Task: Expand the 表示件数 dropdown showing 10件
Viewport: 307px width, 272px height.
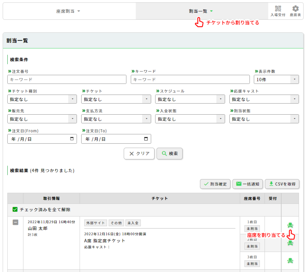Action: pyautogui.click(x=276, y=80)
